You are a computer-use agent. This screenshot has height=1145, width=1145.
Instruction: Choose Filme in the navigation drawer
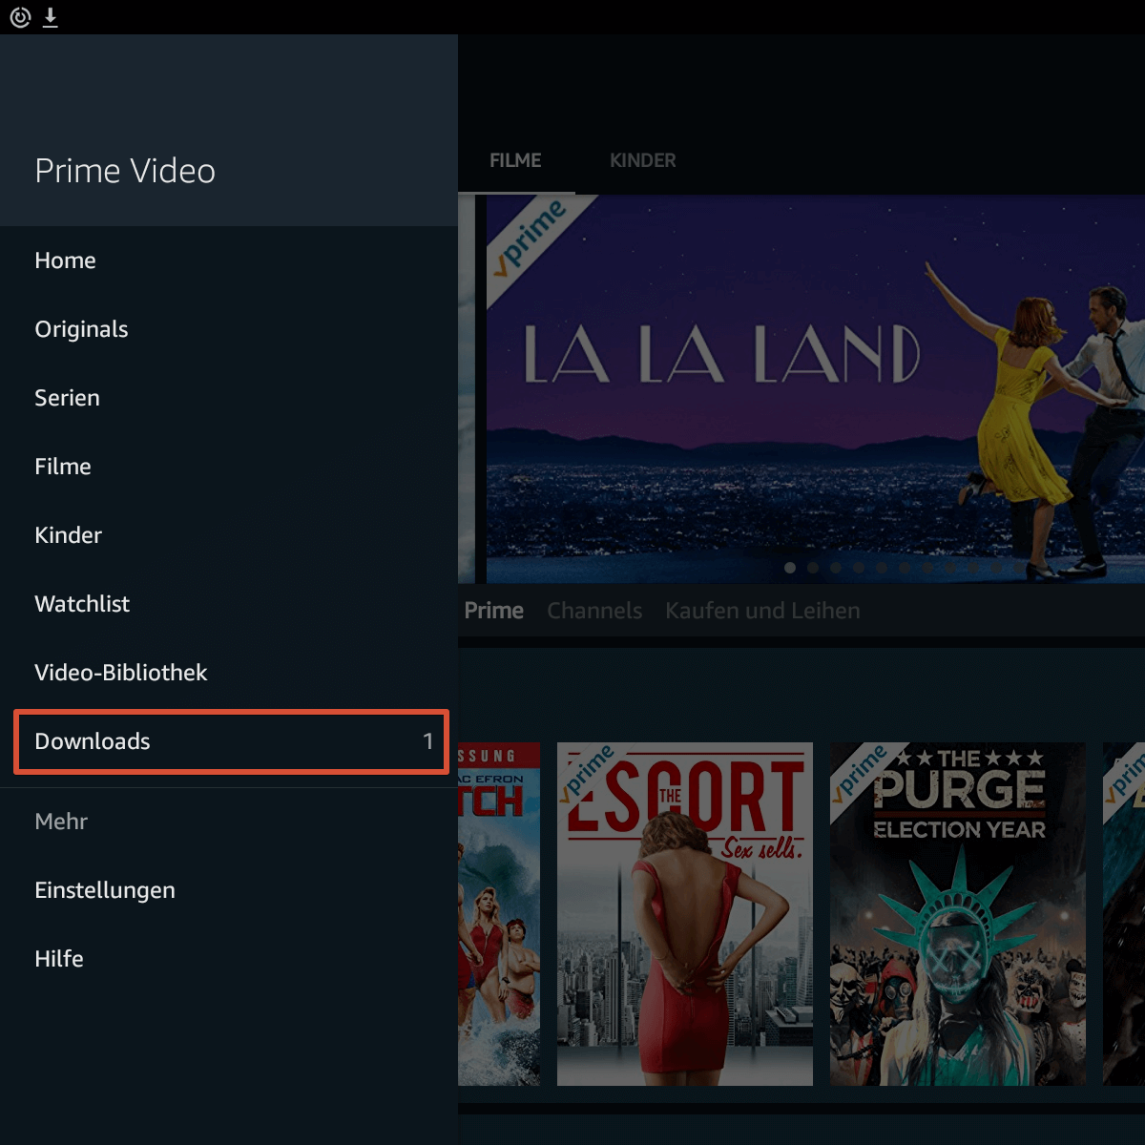point(229,467)
